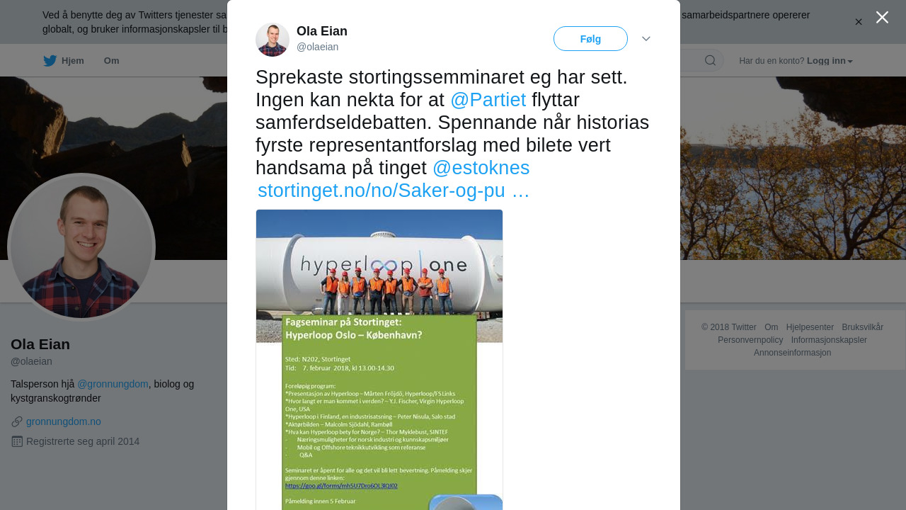Open the @estoknes mention link
906x510 pixels.
(481, 168)
